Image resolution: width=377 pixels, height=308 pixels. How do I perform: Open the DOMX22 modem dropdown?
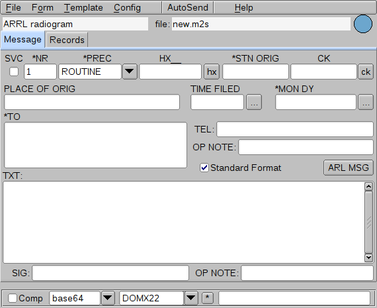click(191, 298)
